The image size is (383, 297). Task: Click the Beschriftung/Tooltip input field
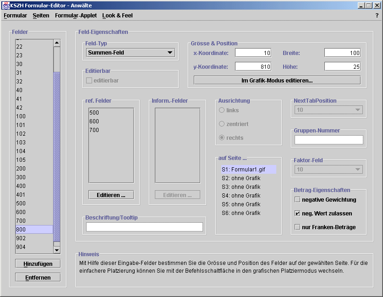[x=144, y=227]
